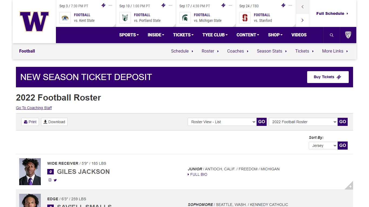The width and height of the screenshot is (369, 207).
Task: Open the Sort By Jersey dropdown
Action: (323, 146)
